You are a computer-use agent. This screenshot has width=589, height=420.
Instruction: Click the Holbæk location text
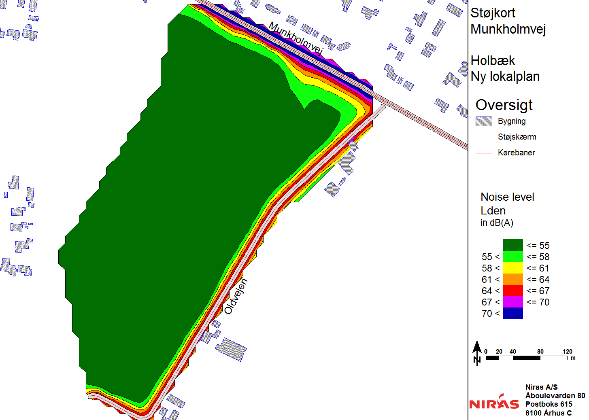click(x=493, y=61)
